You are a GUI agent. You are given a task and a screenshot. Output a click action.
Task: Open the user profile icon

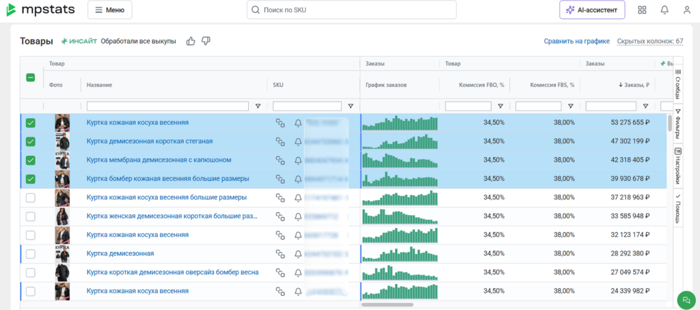[686, 10]
